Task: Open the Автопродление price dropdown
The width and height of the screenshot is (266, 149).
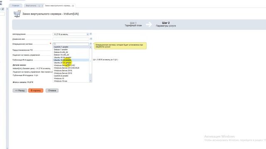Action: click(x=71, y=34)
